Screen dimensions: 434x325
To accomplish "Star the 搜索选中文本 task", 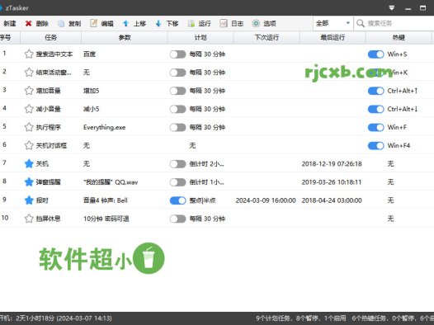I will (x=29, y=54).
